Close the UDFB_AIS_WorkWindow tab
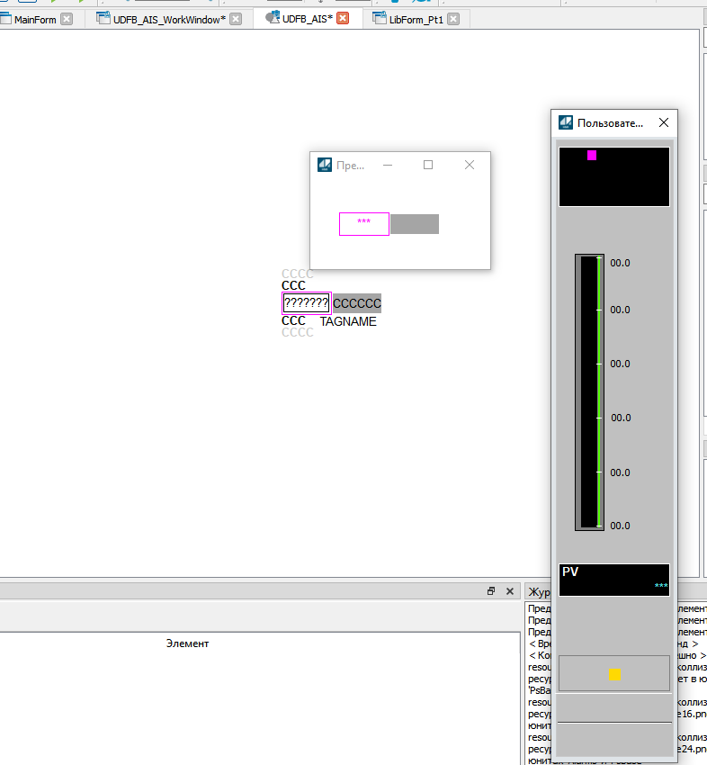The width and height of the screenshot is (707, 765). [x=236, y=19]
